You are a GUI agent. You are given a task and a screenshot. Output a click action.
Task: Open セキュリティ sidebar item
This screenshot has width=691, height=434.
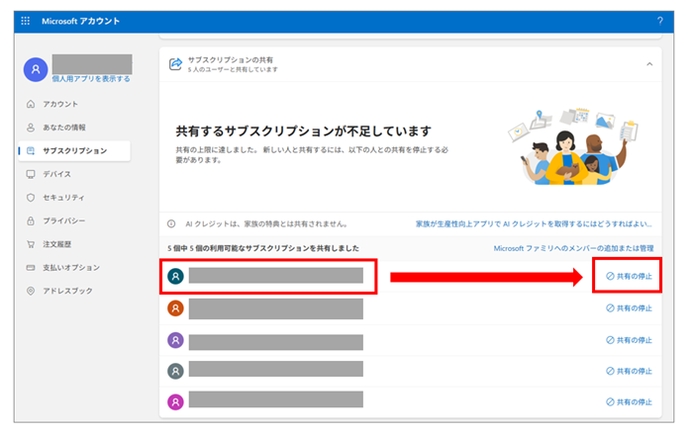coord(63,197)
